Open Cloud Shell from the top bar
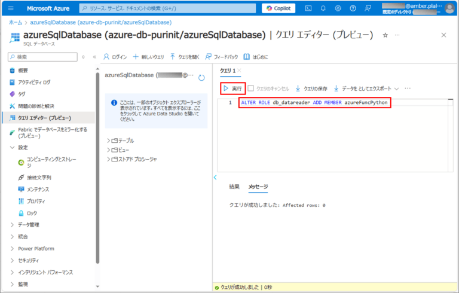Viewport: 459px width, 293px height. coord(308,8)
